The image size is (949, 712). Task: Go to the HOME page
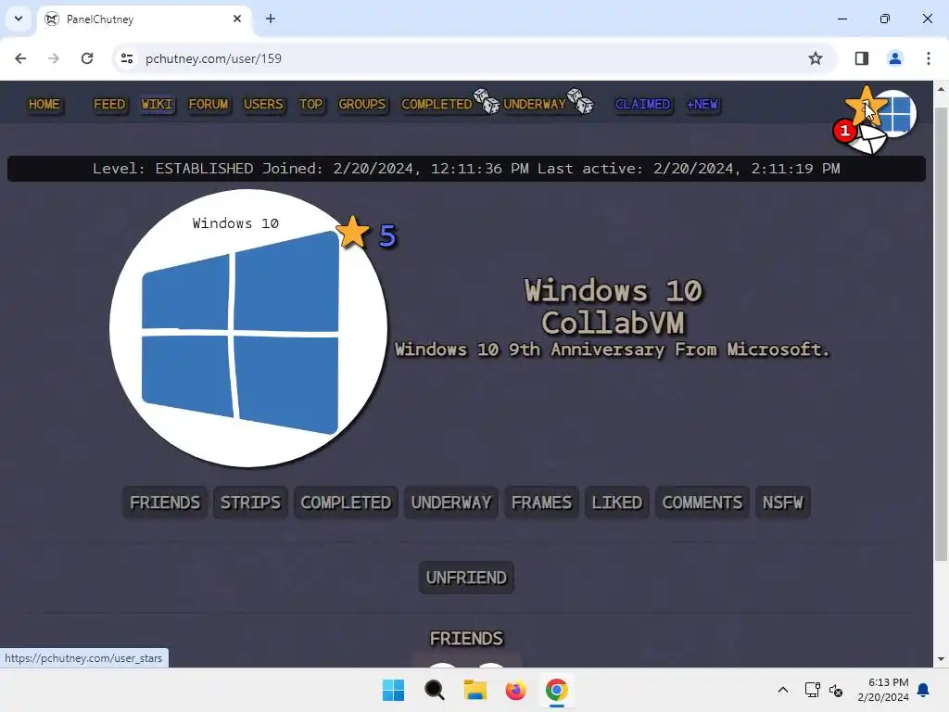tap(44, 104)
